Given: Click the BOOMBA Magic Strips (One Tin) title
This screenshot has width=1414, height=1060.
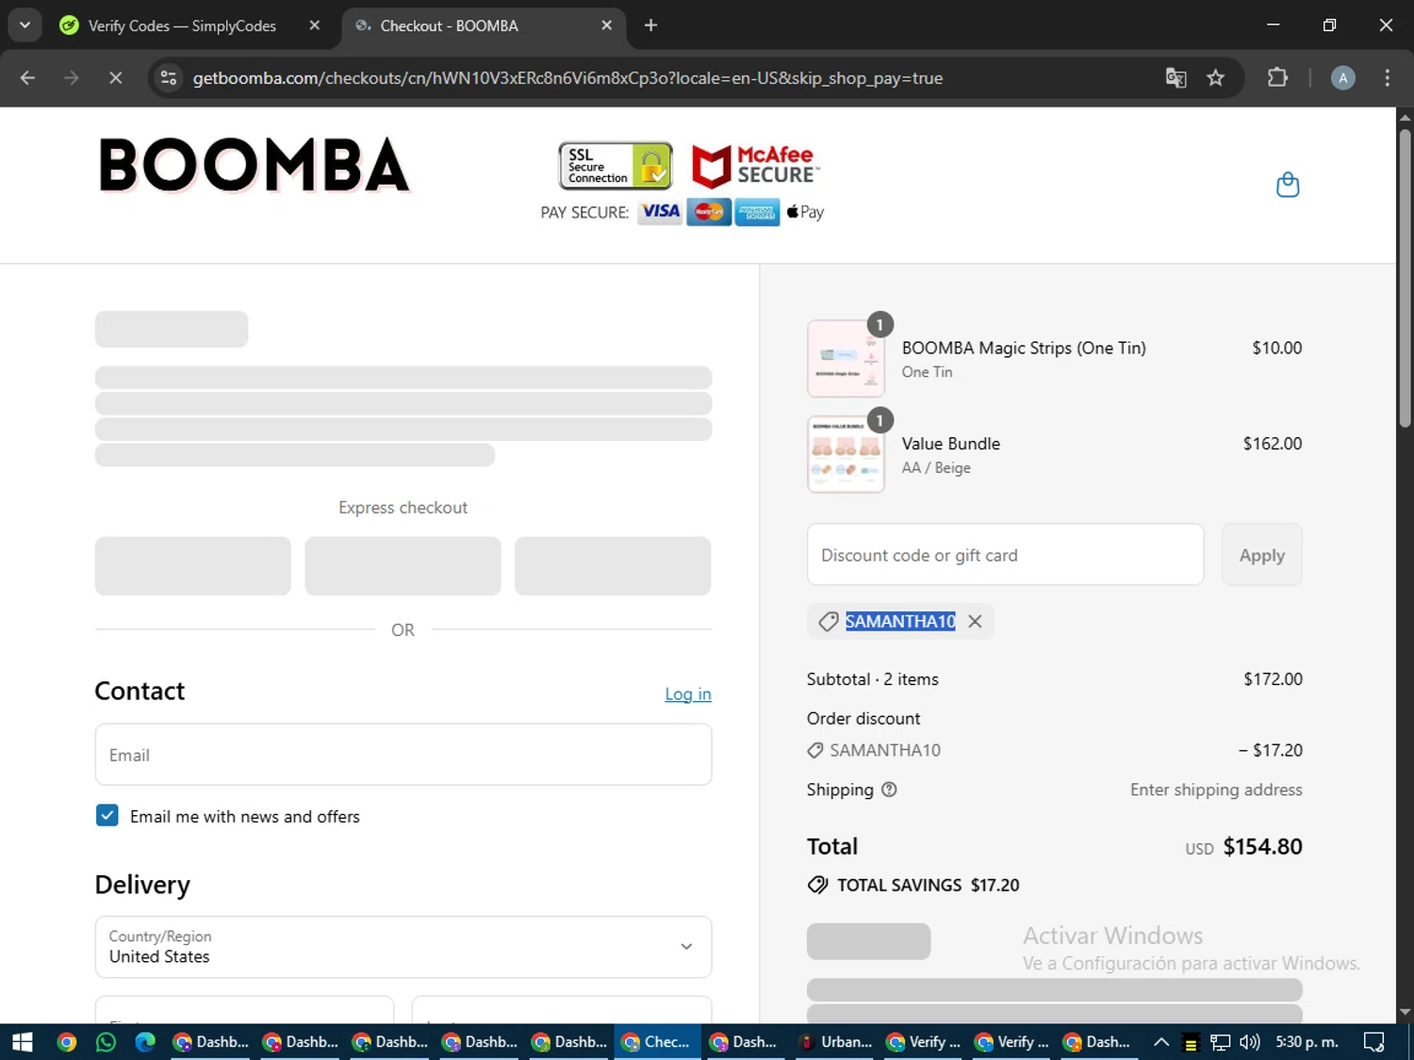Looking at the screenshot, I should [x=1024, y=348].
